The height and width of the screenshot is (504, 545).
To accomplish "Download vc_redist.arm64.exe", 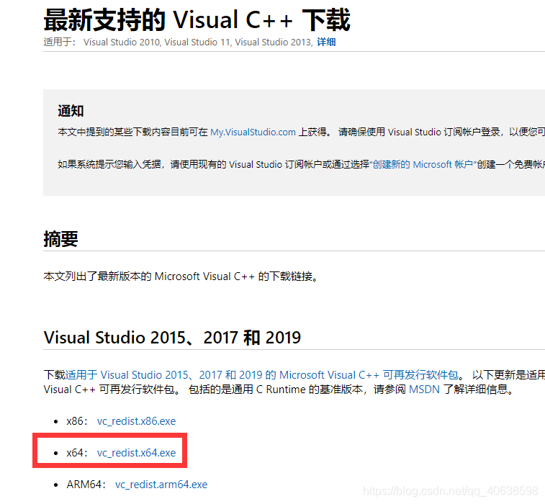I will (x=161, y=484).
